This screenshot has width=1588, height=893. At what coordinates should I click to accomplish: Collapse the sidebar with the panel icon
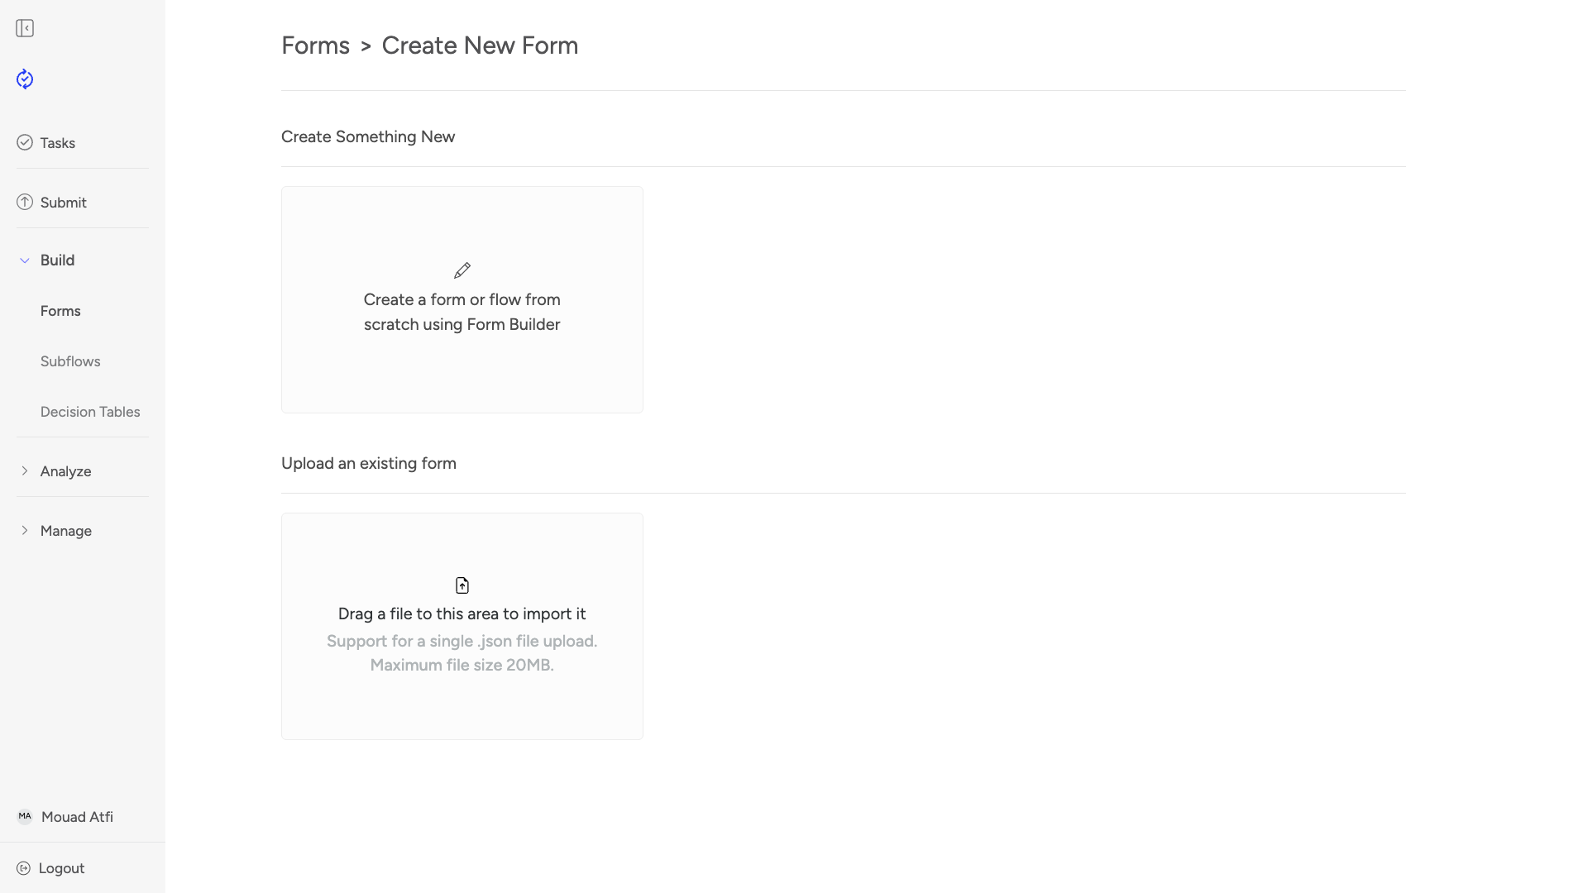(25, 29)
